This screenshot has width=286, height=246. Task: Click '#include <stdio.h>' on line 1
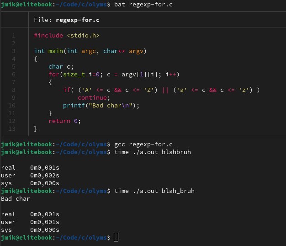[x=67, y=35]
